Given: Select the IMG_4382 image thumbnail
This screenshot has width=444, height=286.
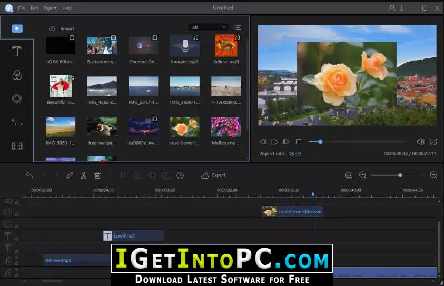Looking at the screenshot, I should [102, 86].
